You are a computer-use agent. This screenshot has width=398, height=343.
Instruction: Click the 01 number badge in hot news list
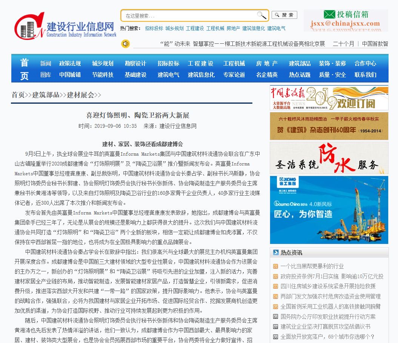point(275,266)
